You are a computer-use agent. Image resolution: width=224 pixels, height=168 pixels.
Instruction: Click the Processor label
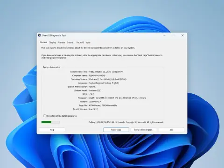[x=83, y=98]
